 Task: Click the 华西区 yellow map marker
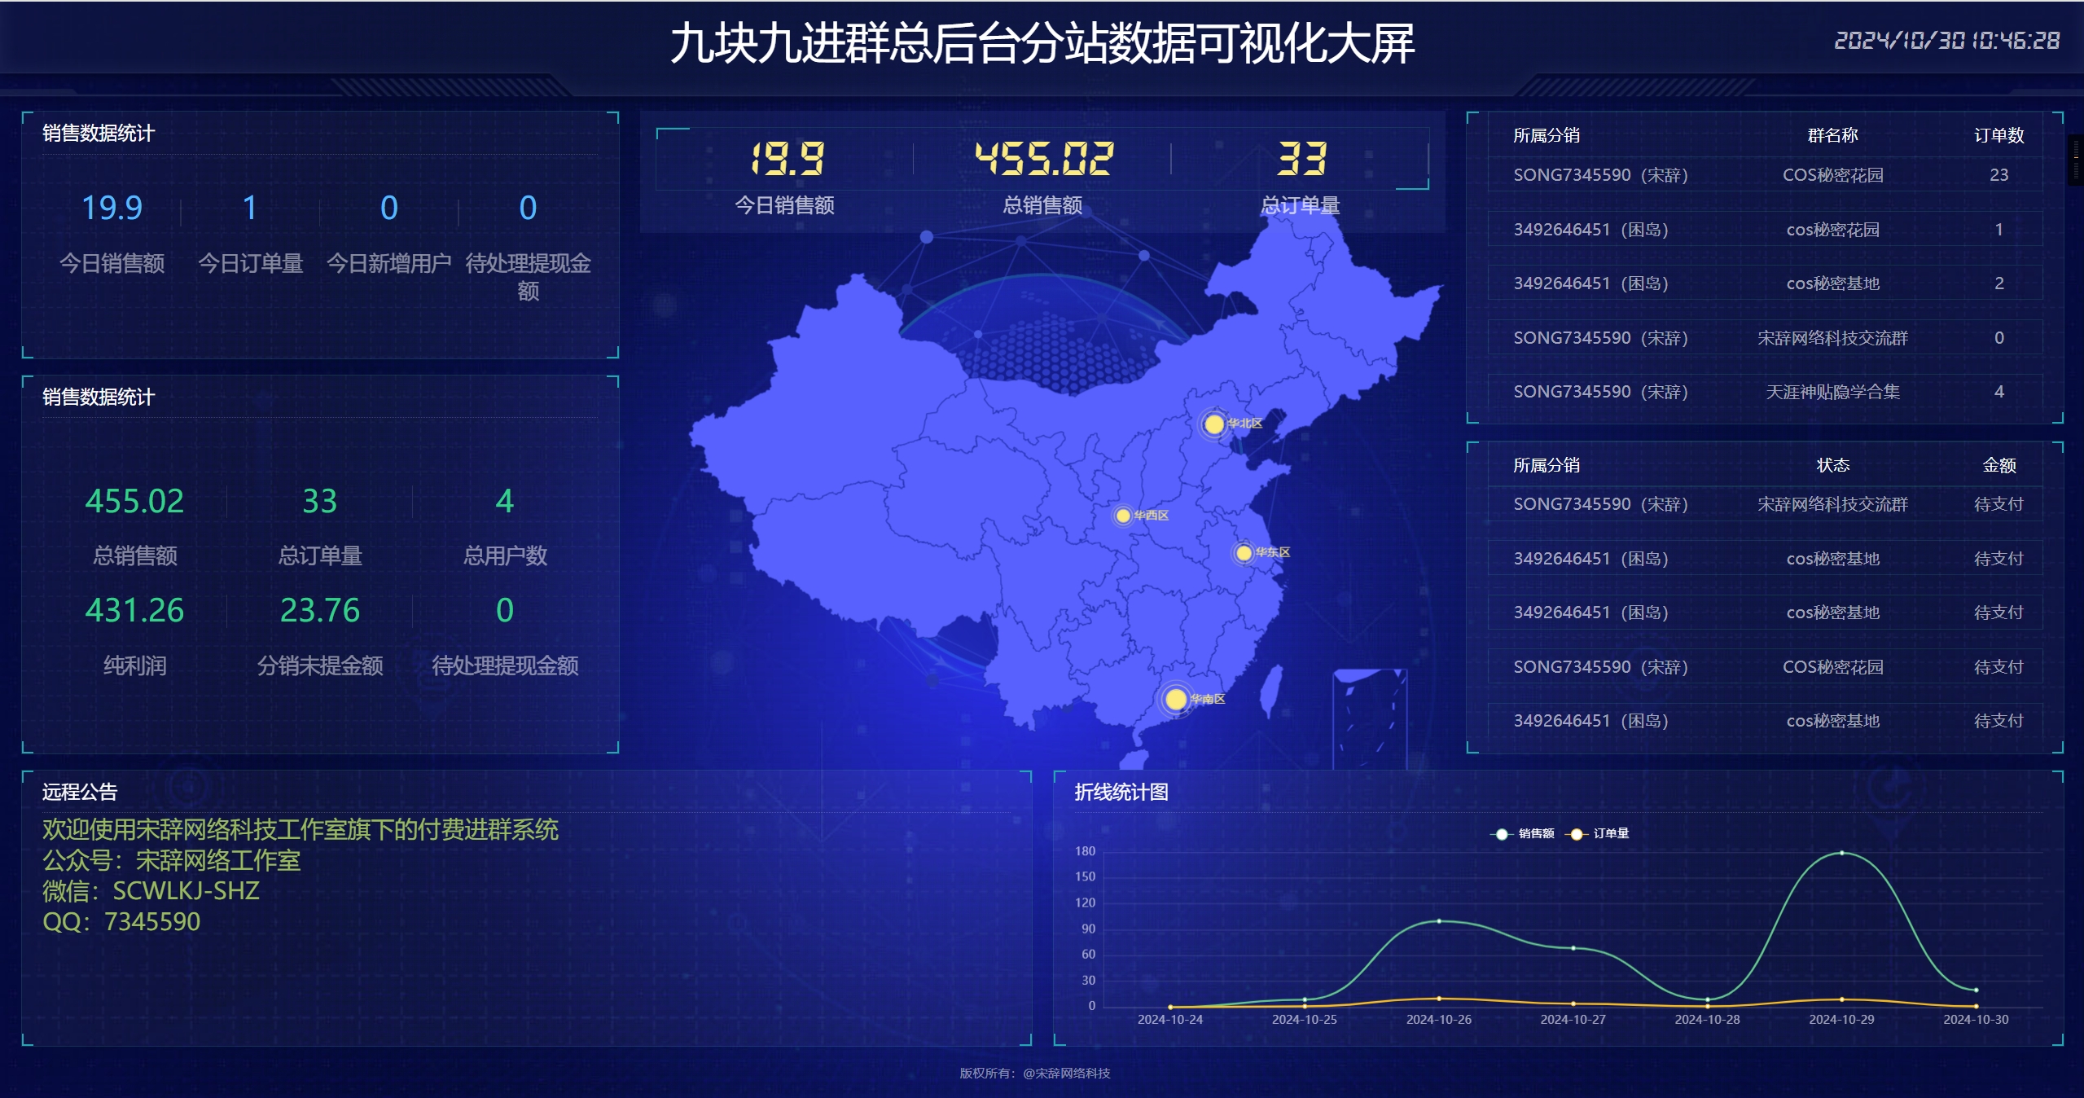[x=1123, y=516]
